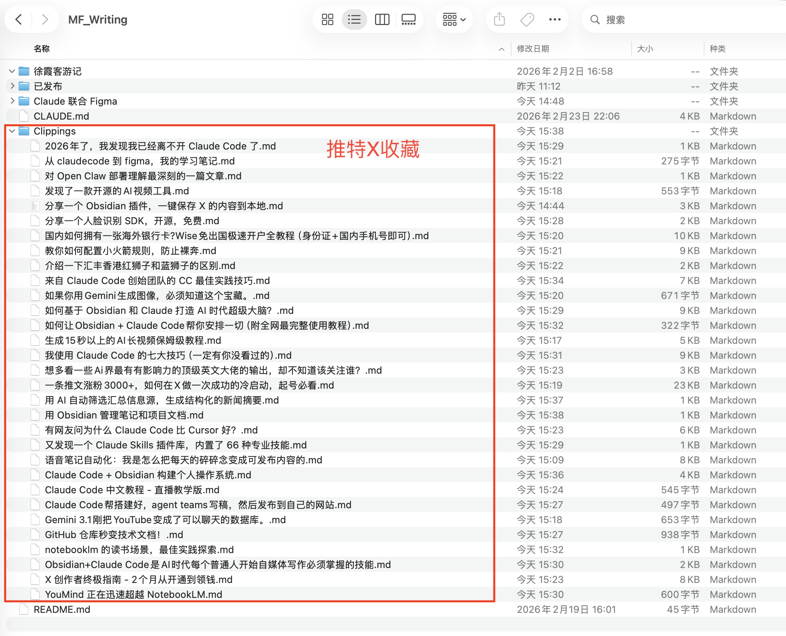The width and height of the screenshot is (786, 636).
Task: Click the 23 KB size of 一条推文涨粉 file
Action: (687, 385)
